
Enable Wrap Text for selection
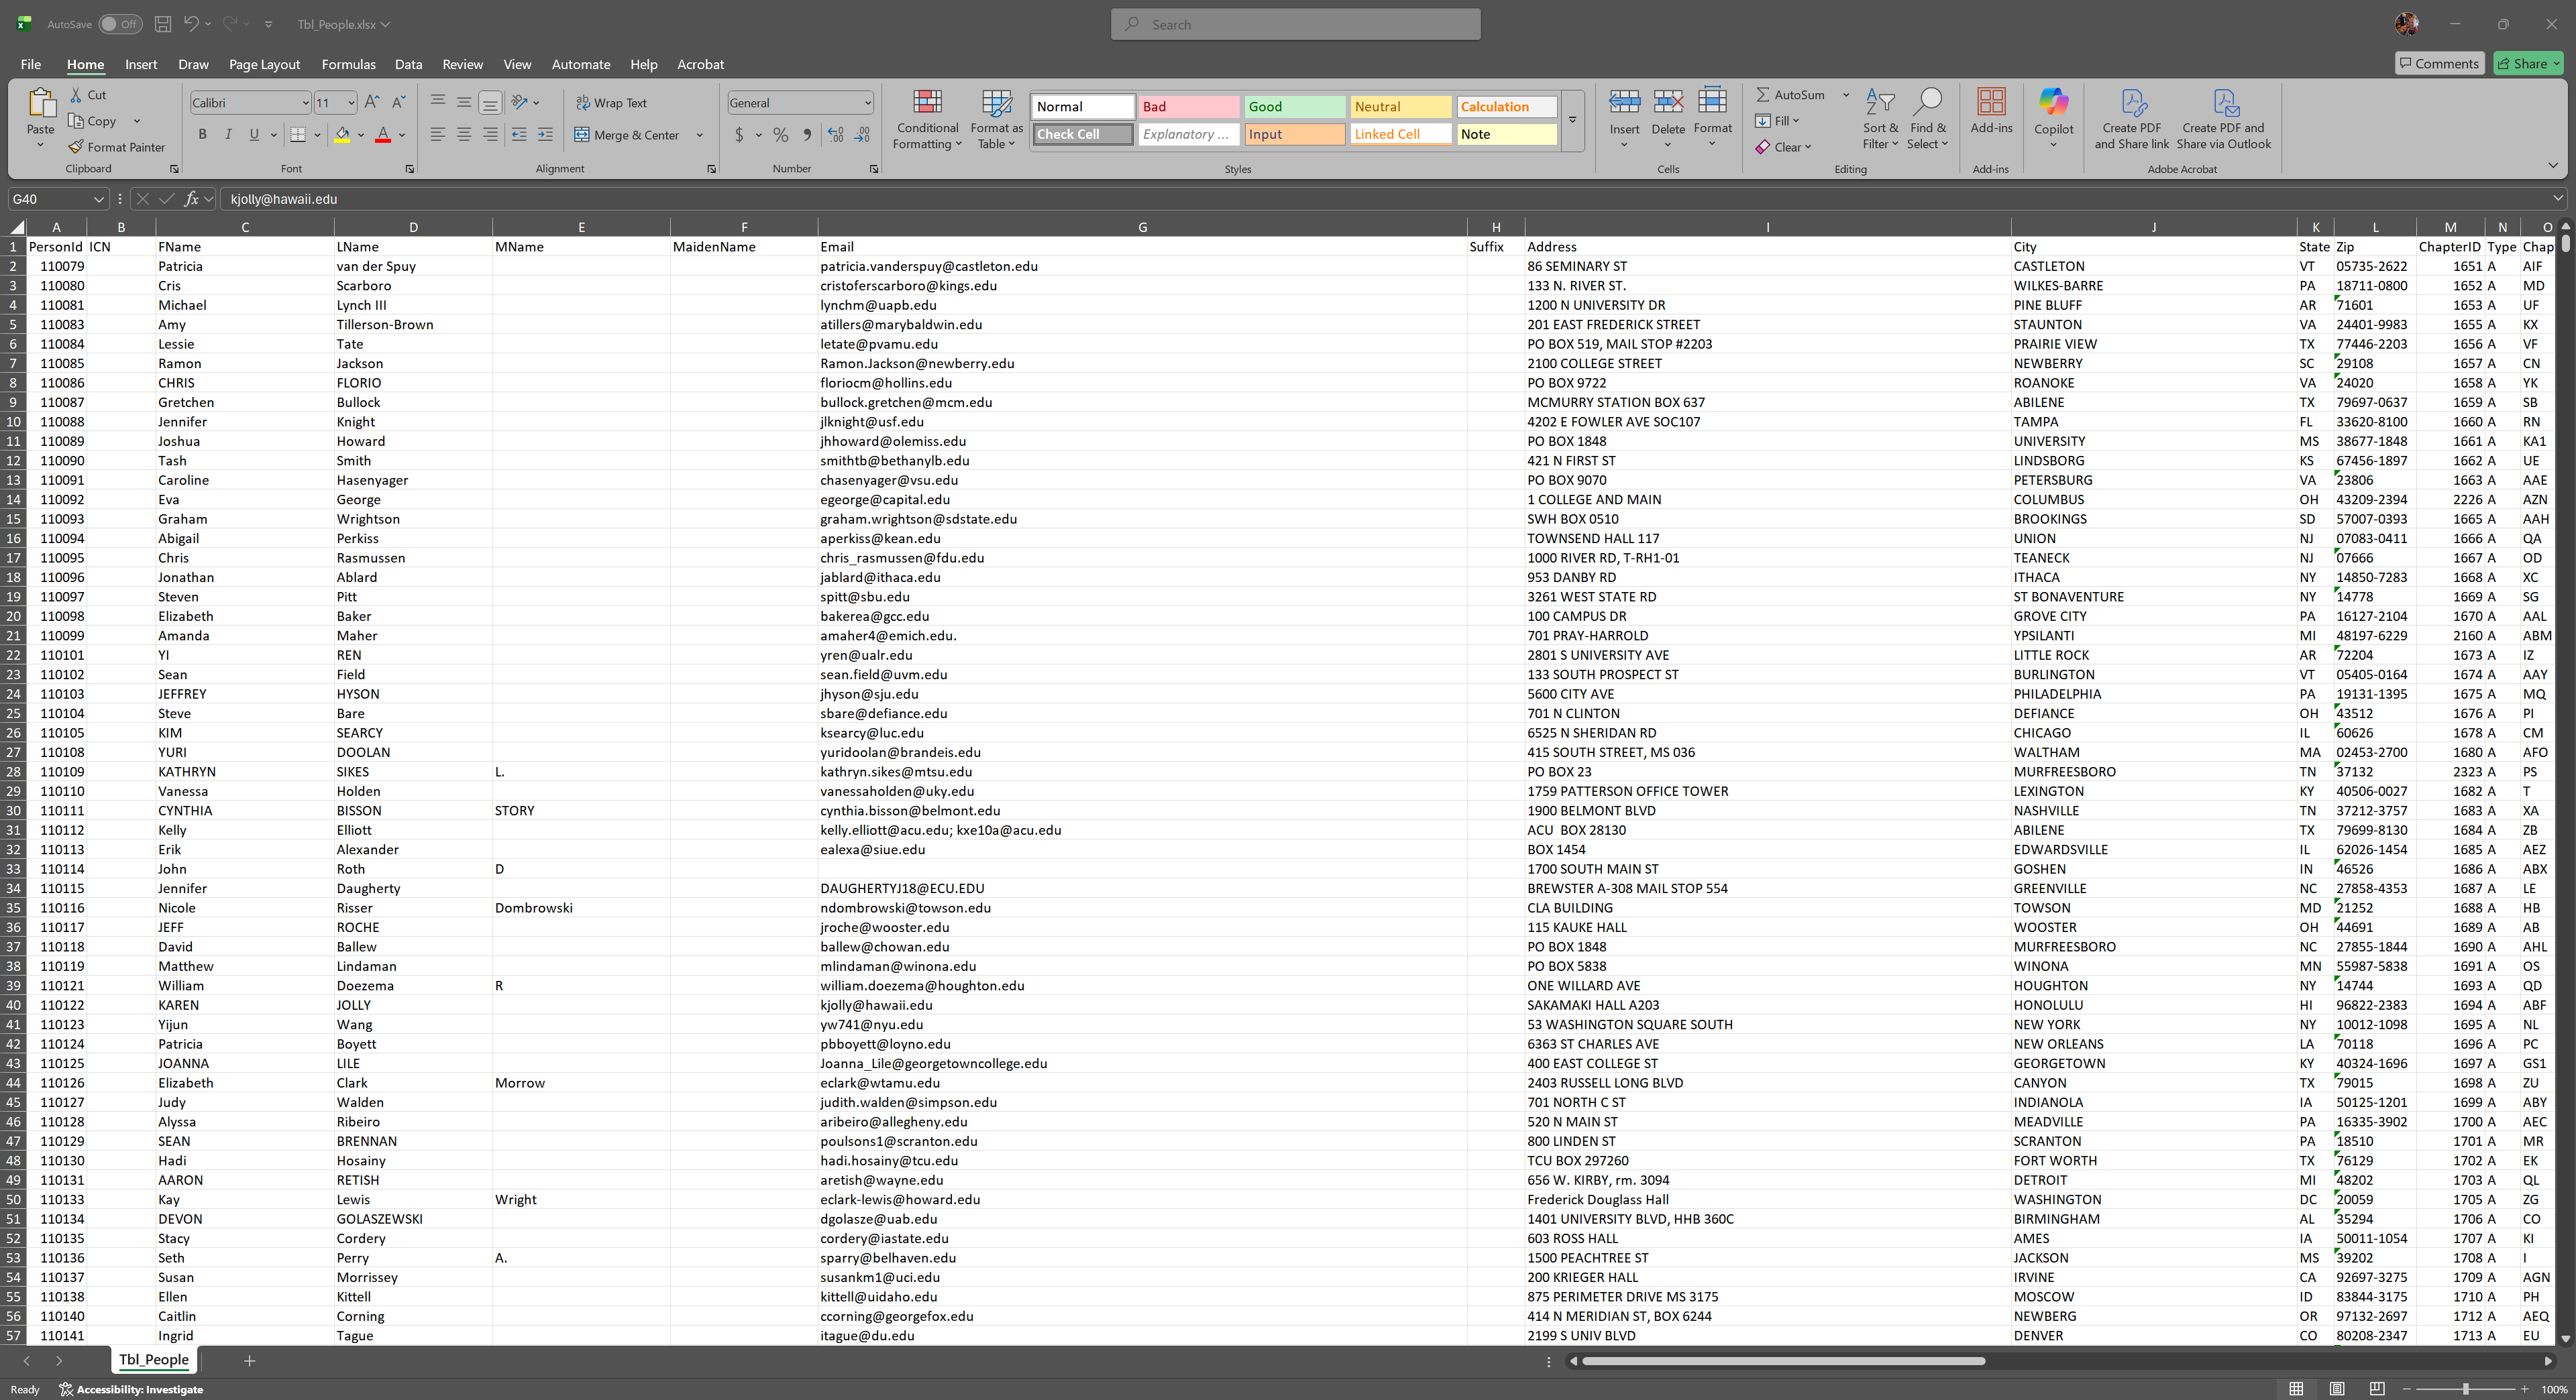612,102
